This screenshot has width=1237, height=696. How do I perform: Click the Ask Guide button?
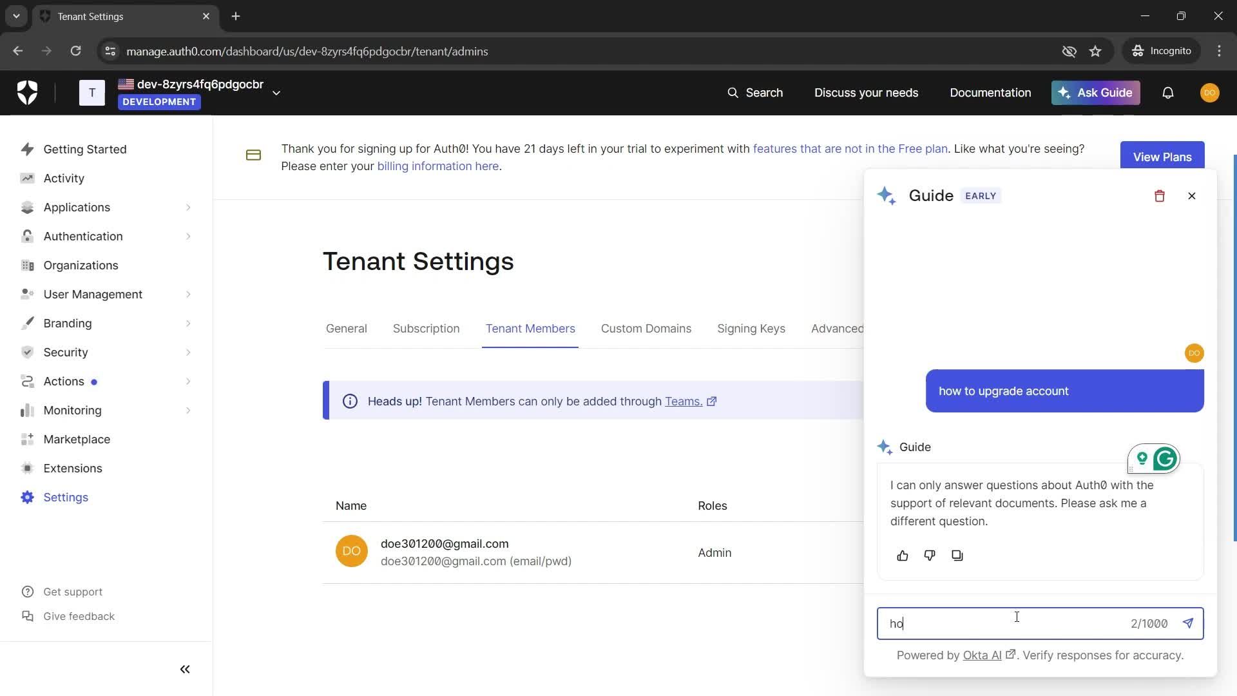click(1095, 93)
